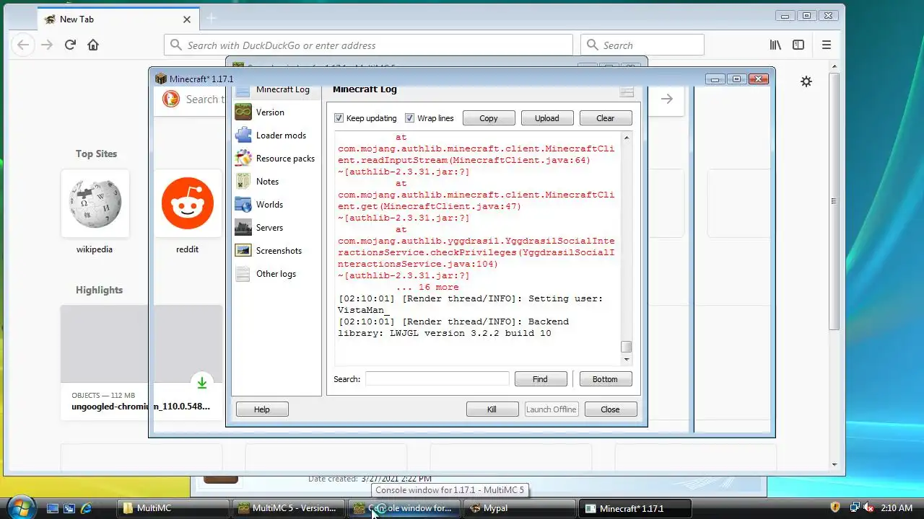
Task: Open the Other logs page
Action: pos(276,274)
